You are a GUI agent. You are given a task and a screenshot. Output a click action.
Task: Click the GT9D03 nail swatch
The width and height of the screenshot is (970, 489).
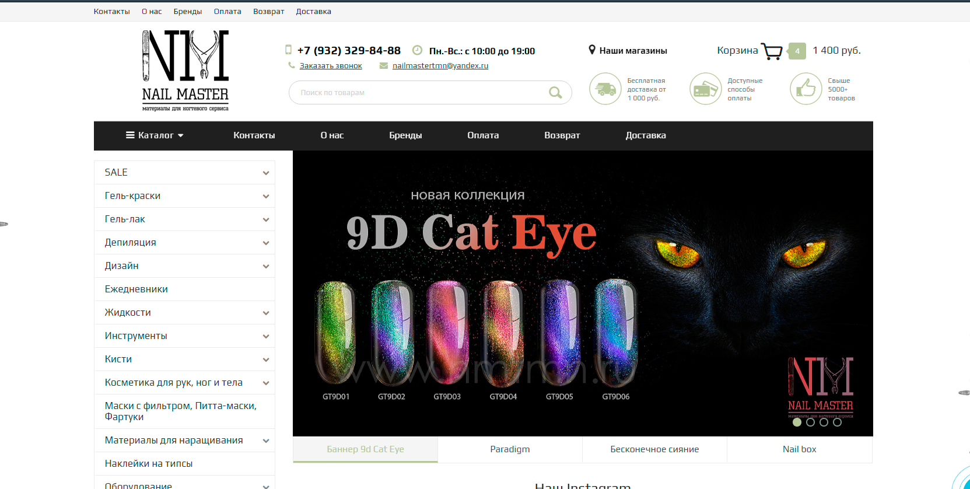[x=447, y=333]
